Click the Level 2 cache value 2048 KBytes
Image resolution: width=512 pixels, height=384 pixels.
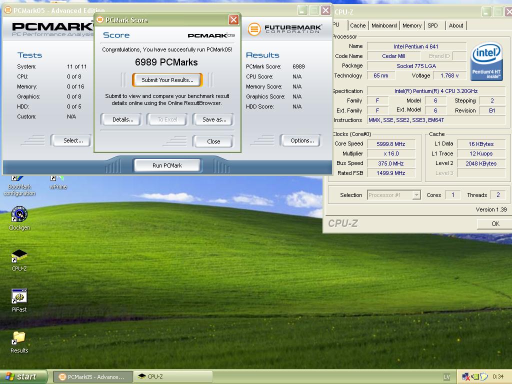481,163
